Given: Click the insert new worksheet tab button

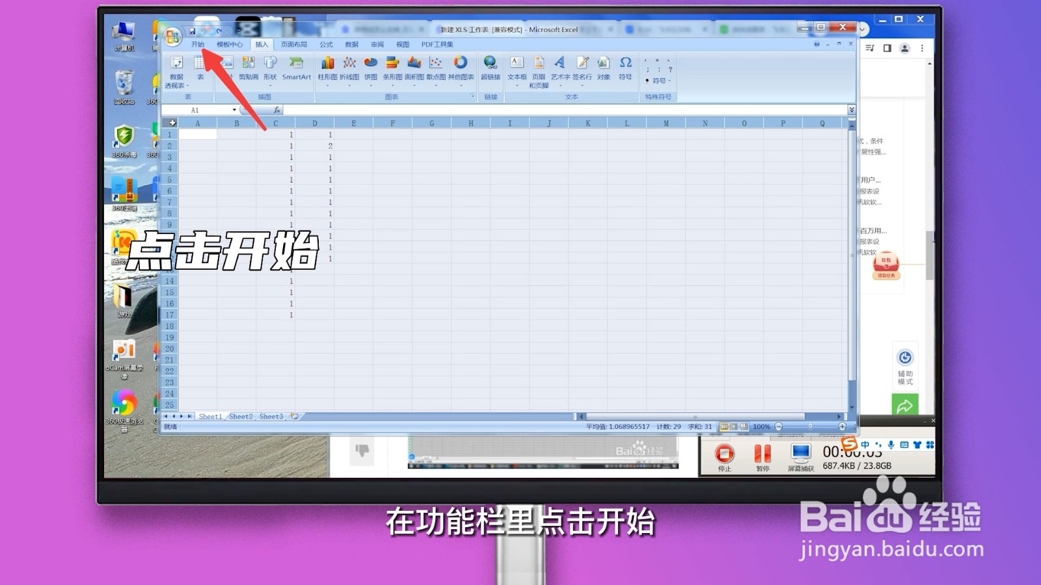Looking at the screenshot, I should [294, 416].
